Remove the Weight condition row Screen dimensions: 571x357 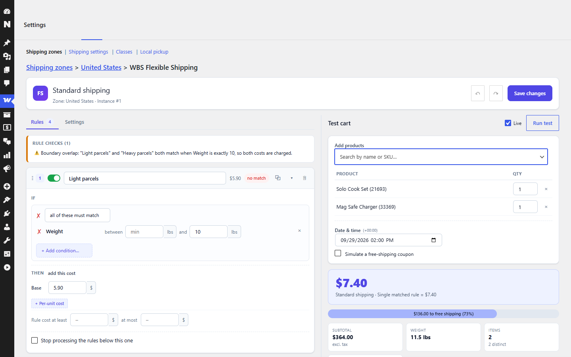pos(299,231)
